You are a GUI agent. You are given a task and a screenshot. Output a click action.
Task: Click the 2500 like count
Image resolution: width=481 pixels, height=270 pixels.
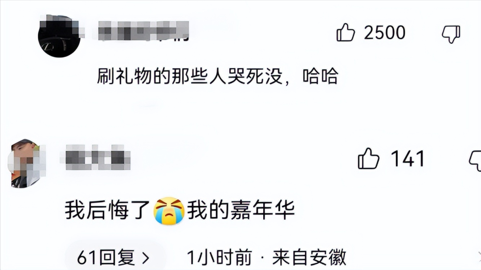(x=385, y=33)
